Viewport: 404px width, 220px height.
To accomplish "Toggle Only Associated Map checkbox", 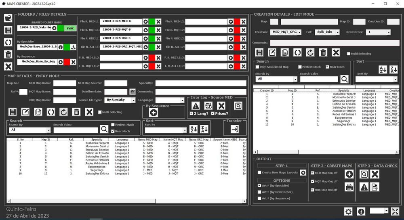I will point(257,67).
